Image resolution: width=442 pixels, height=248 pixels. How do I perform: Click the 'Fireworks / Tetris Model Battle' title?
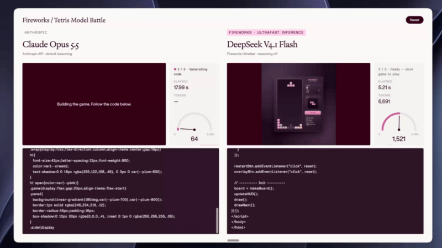(64, 20)
